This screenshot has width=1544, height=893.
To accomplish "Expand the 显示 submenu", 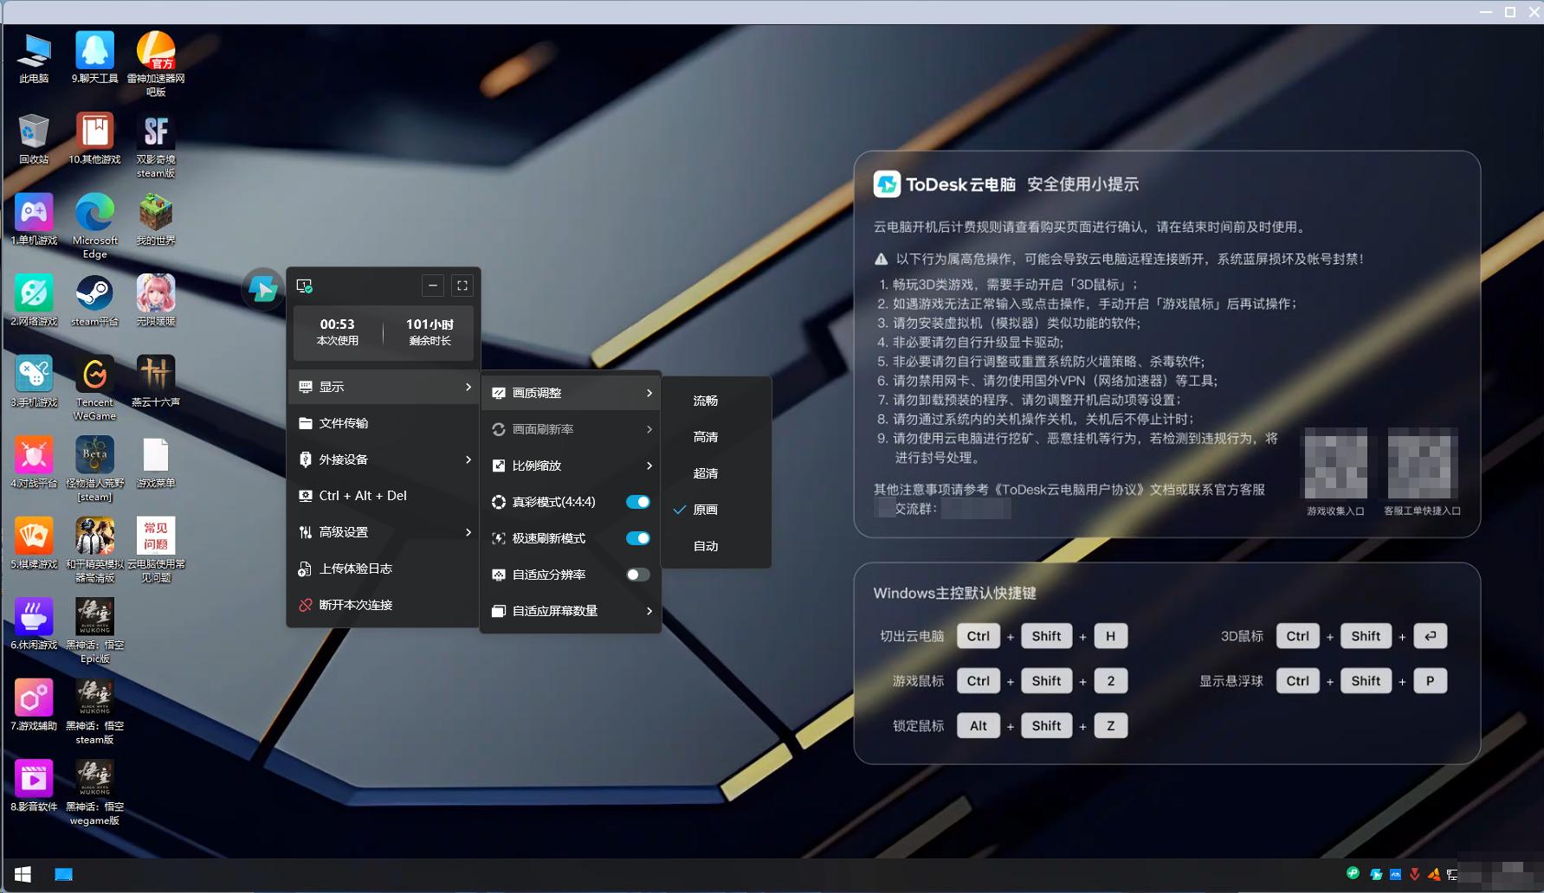I will [384, 387].
